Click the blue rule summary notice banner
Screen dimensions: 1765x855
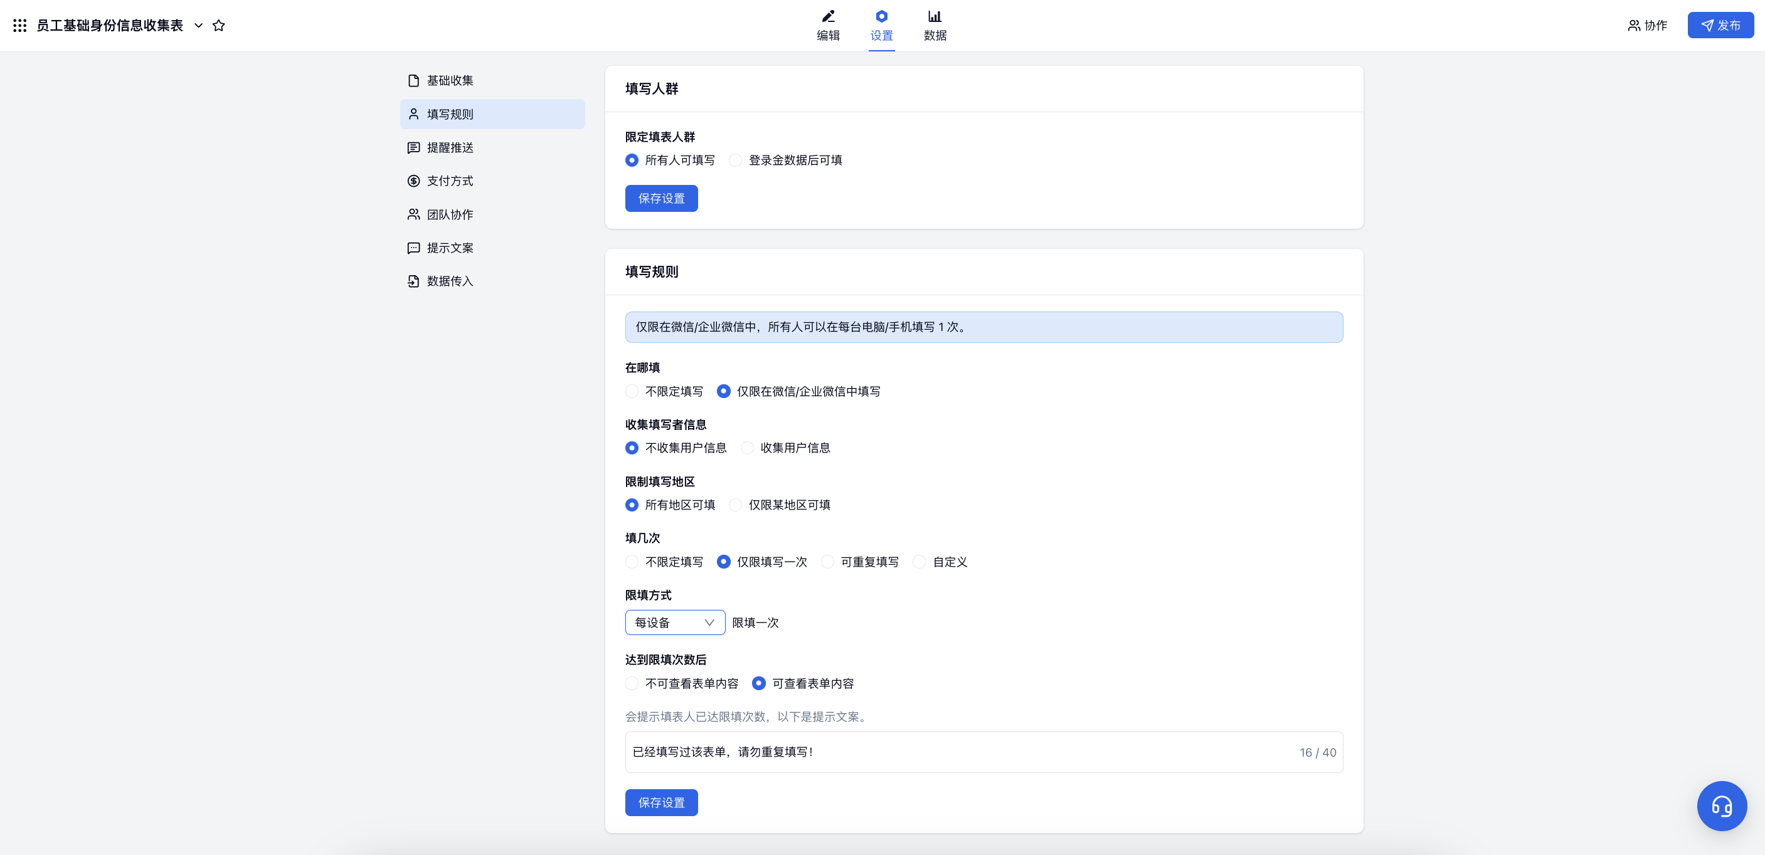[x=983, y=327]
